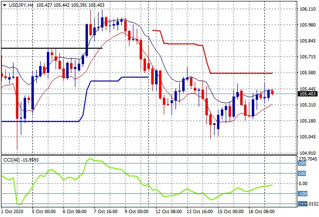Click the 1 Oct 2020 date label
Image resolution: width=319 pixels, height=217 pixels.
point(13,212)
